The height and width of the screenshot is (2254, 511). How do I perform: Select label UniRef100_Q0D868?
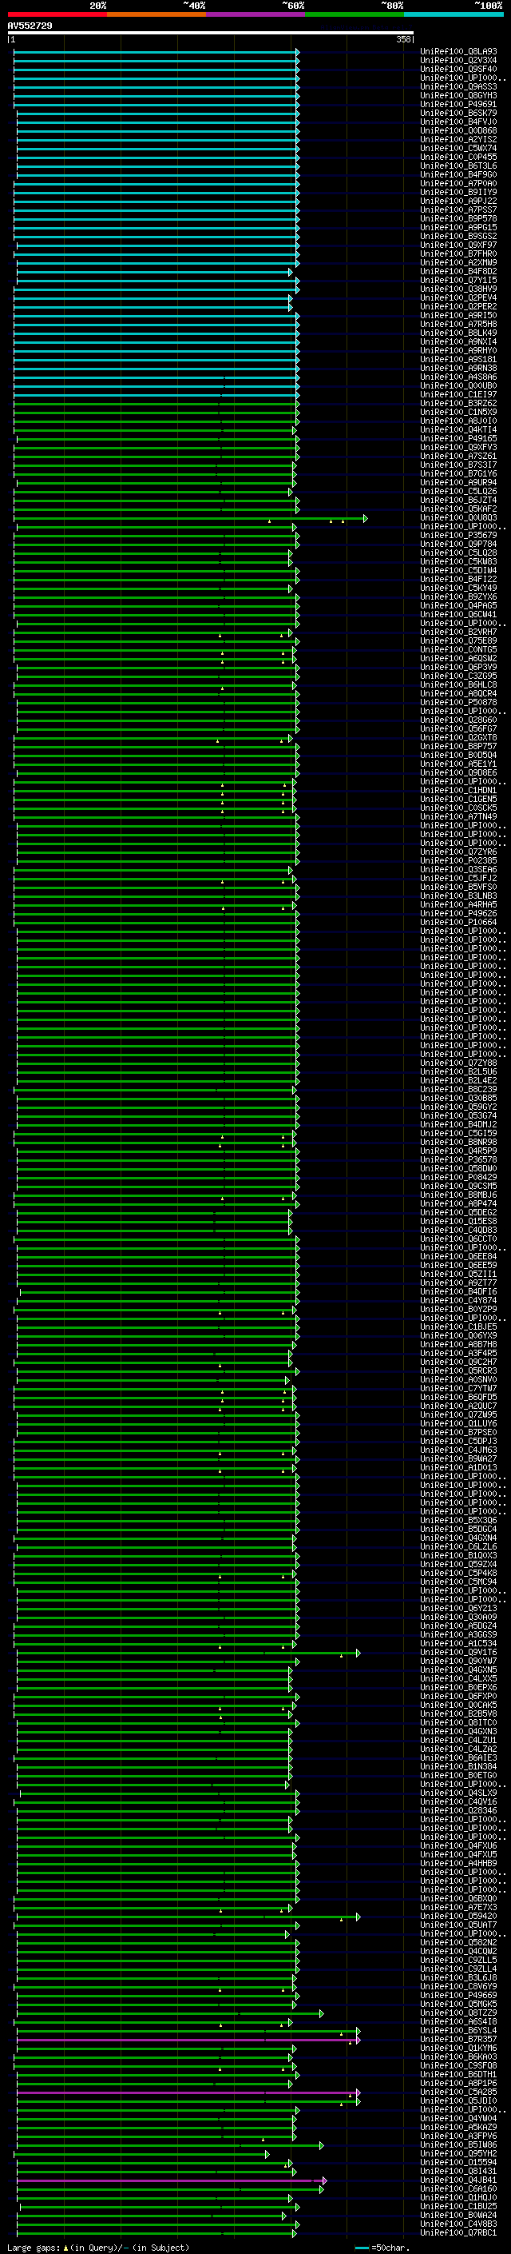pyautogui.click(x=458, y=130)
